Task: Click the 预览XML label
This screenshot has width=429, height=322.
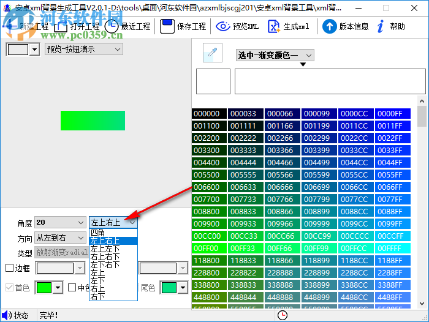Action: (x=245, y=26)
